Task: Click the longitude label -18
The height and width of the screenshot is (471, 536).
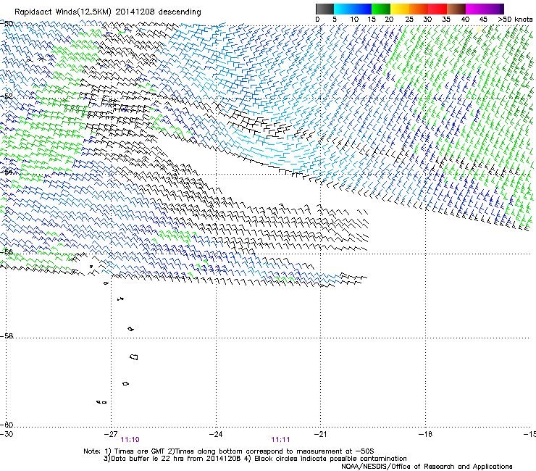Action: tap(425, 434)
